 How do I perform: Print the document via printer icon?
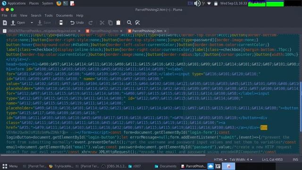[x=61, y=23]
